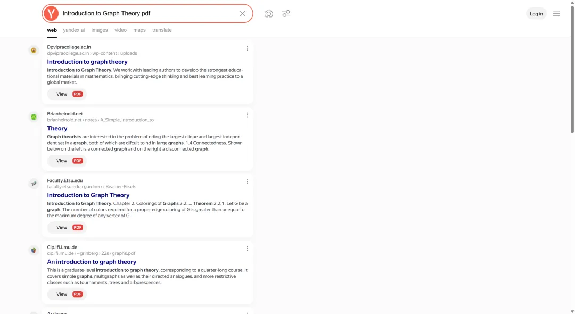Click the Dpvipracollege.ac.in site name
Viewport: 575px width, 314px height.
coord(69,47)
